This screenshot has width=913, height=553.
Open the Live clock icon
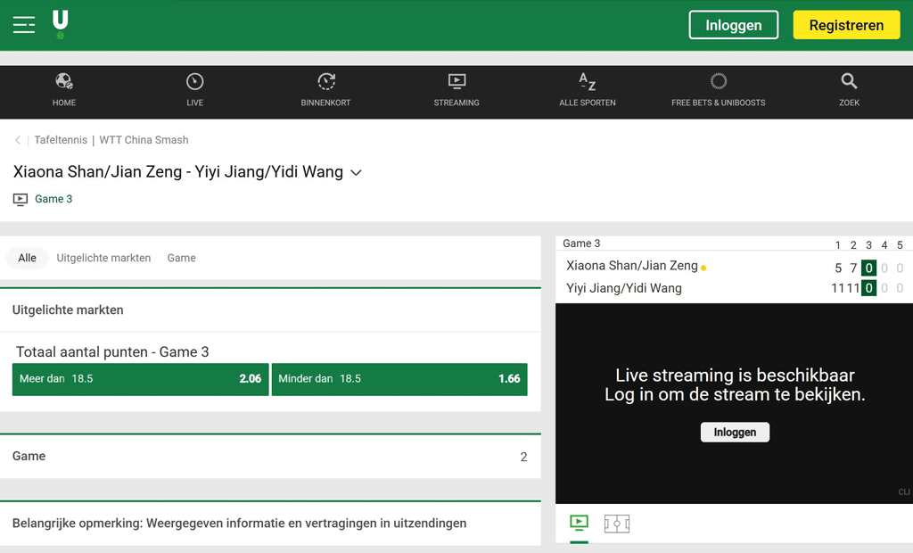pos(194,81)
